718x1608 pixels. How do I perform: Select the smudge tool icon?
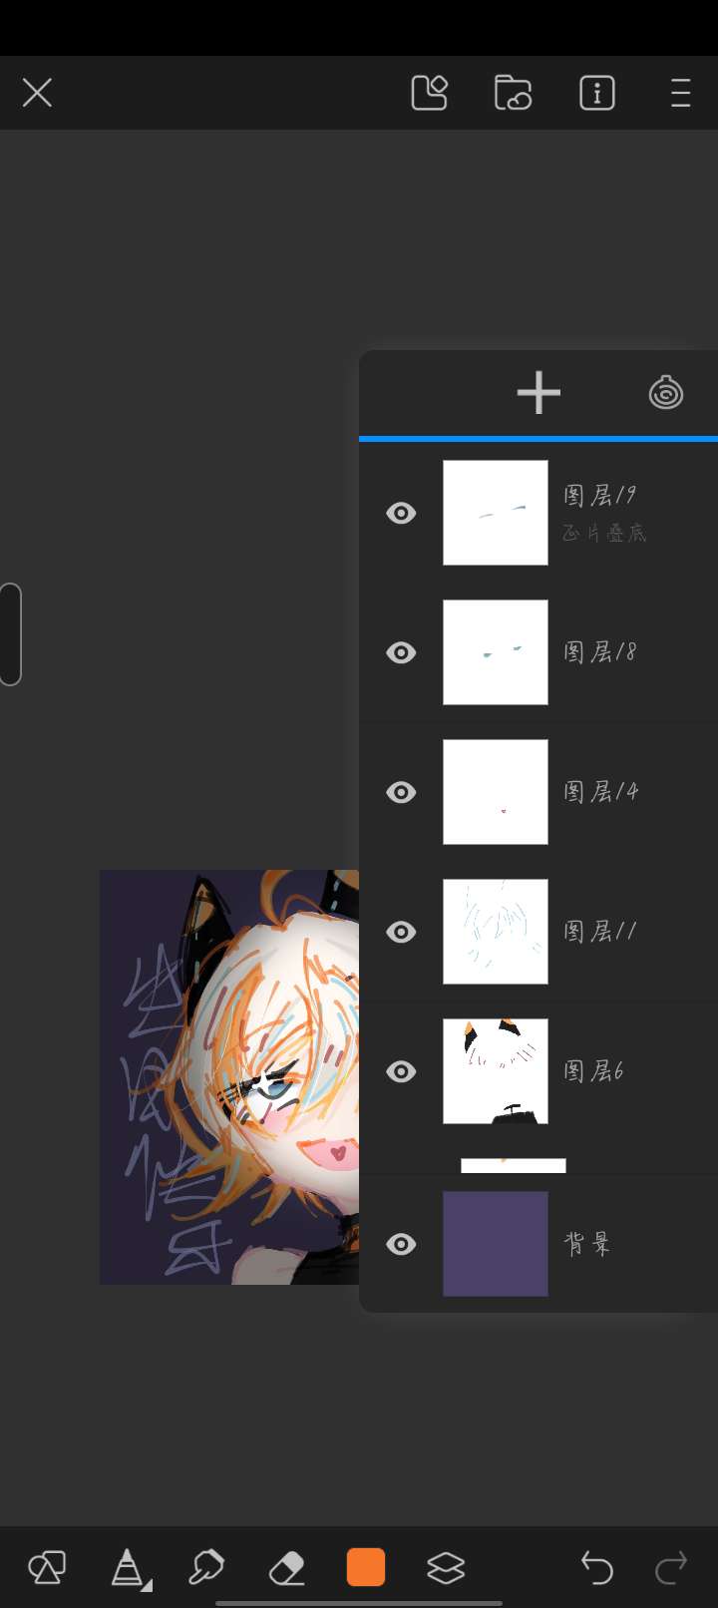(x=206, y=1568)
